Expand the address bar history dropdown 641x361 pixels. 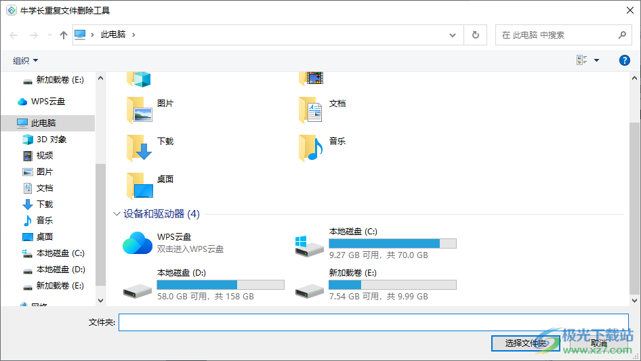pyautogui.click(x=453, y=35)
